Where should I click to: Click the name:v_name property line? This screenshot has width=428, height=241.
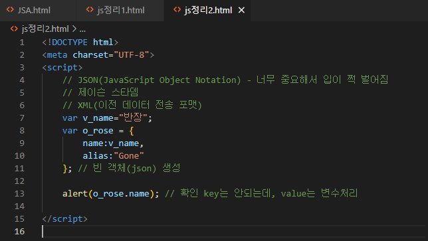tap(113, 143)
